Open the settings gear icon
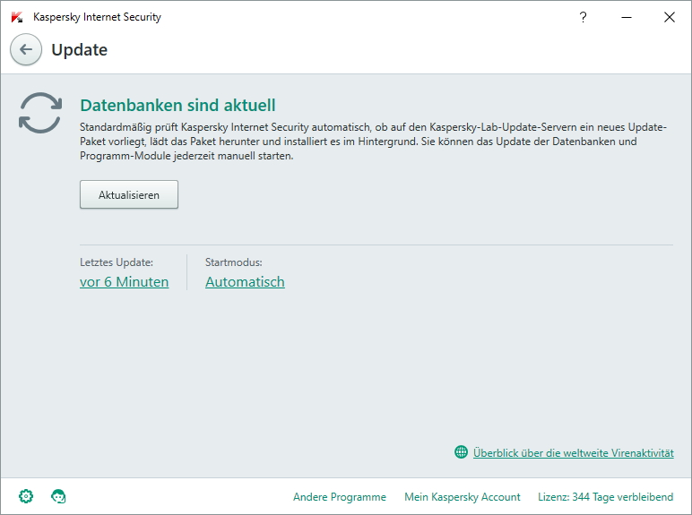This screenshot has height=515, width=692. 26,496
